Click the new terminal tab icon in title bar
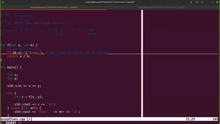 click(3, 2)
